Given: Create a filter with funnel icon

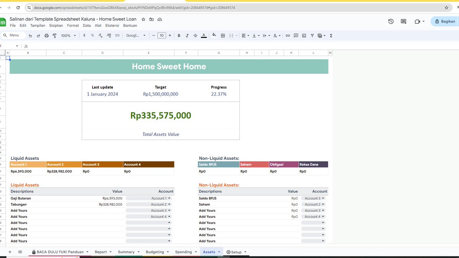Looking at the screenshot, I should click(312, 36).
